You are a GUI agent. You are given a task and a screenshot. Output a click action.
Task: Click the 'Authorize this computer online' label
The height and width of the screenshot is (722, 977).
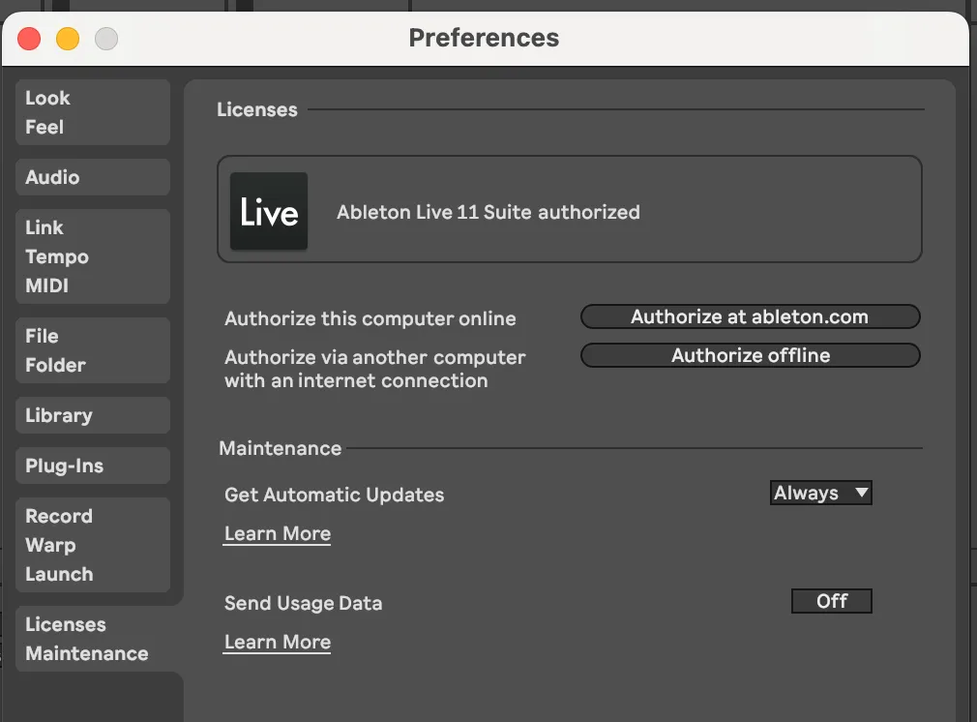(x=370, y=318)
